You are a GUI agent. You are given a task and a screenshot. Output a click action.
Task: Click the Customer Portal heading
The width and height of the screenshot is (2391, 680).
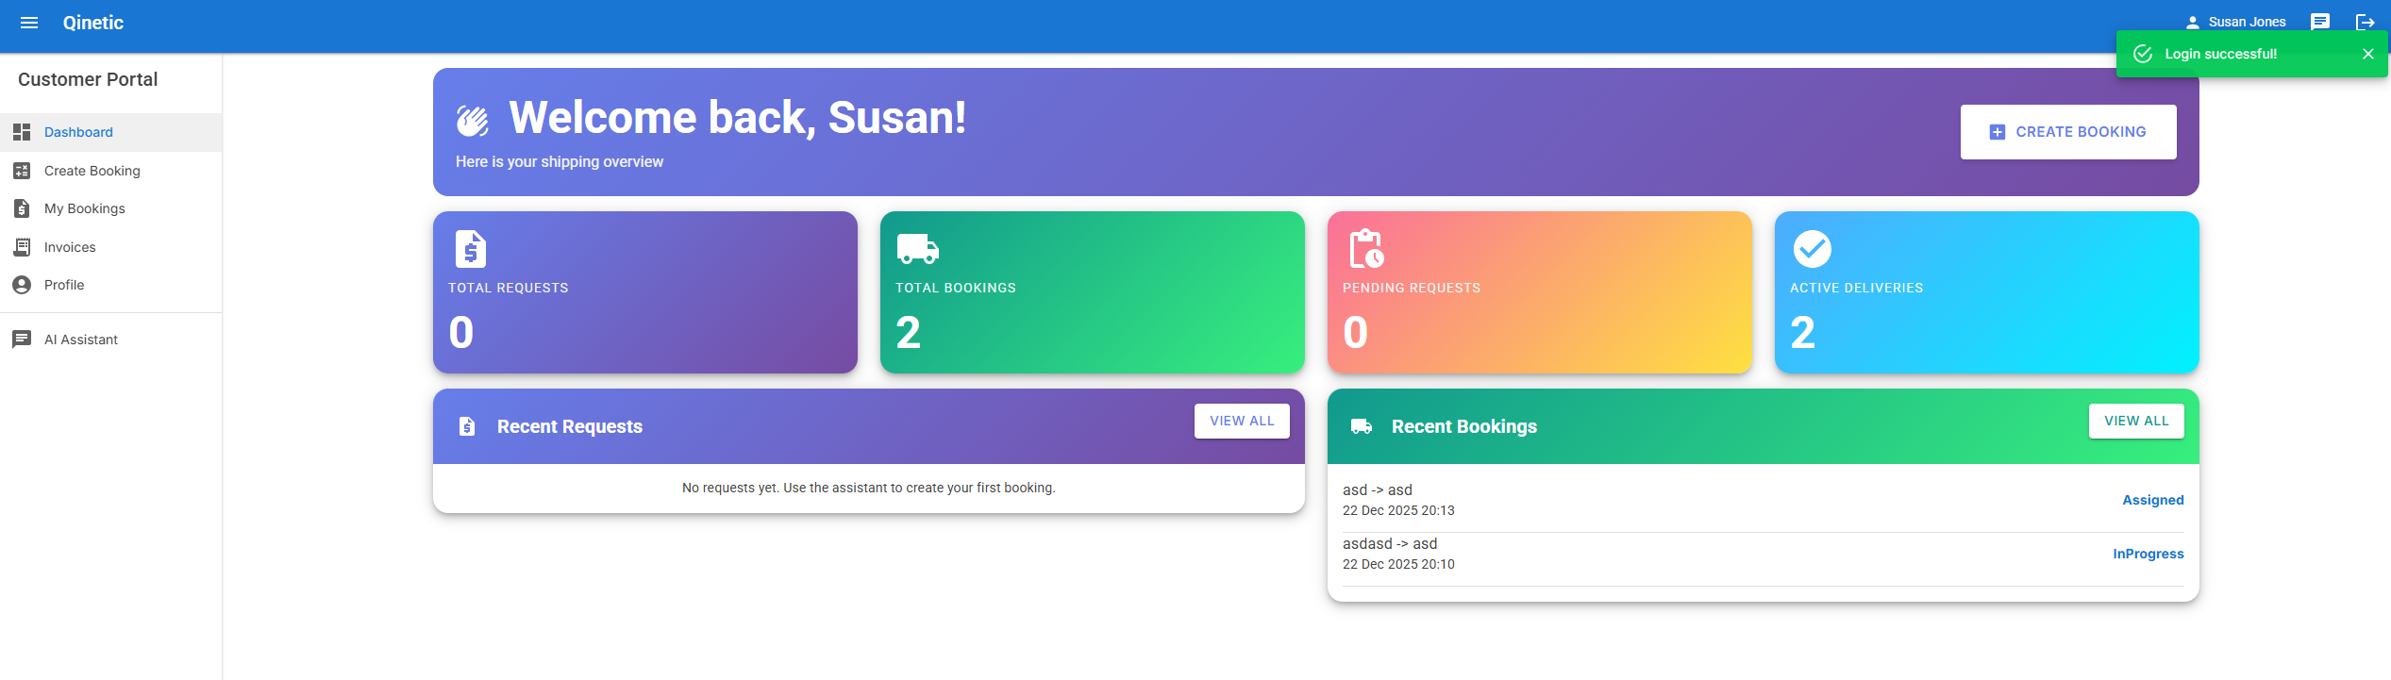click(88, 80)
